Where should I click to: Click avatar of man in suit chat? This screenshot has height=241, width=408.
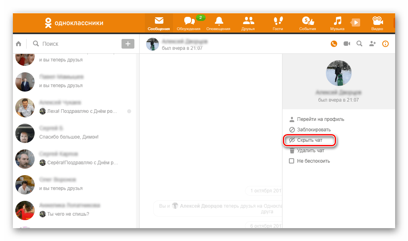point(25,82)
